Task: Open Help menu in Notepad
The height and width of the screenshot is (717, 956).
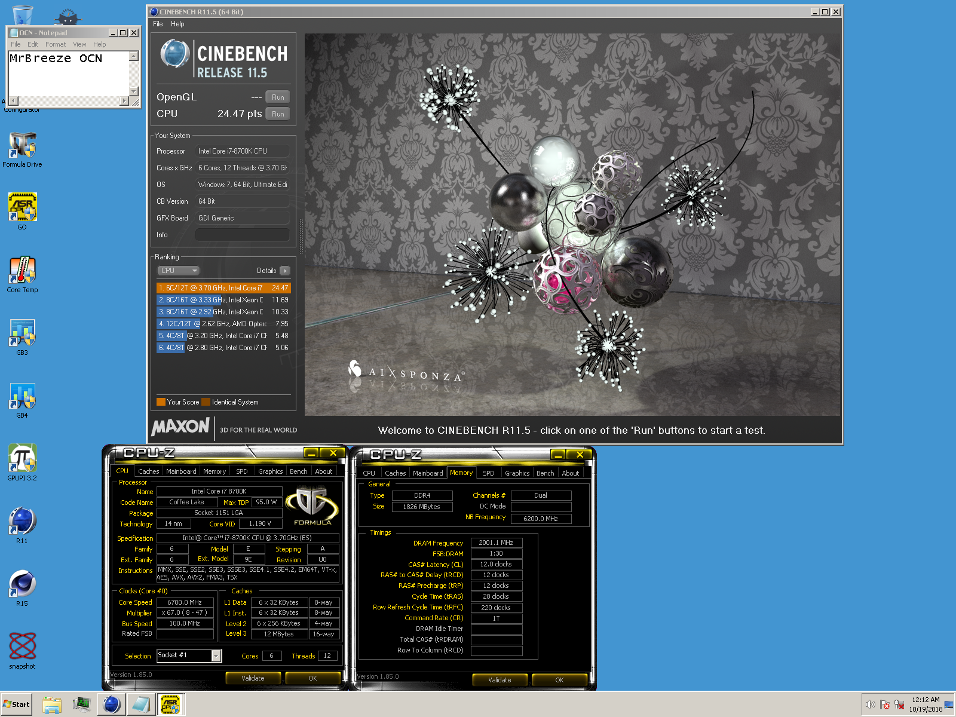Action: pyautogui.click(x=100, y=44)
